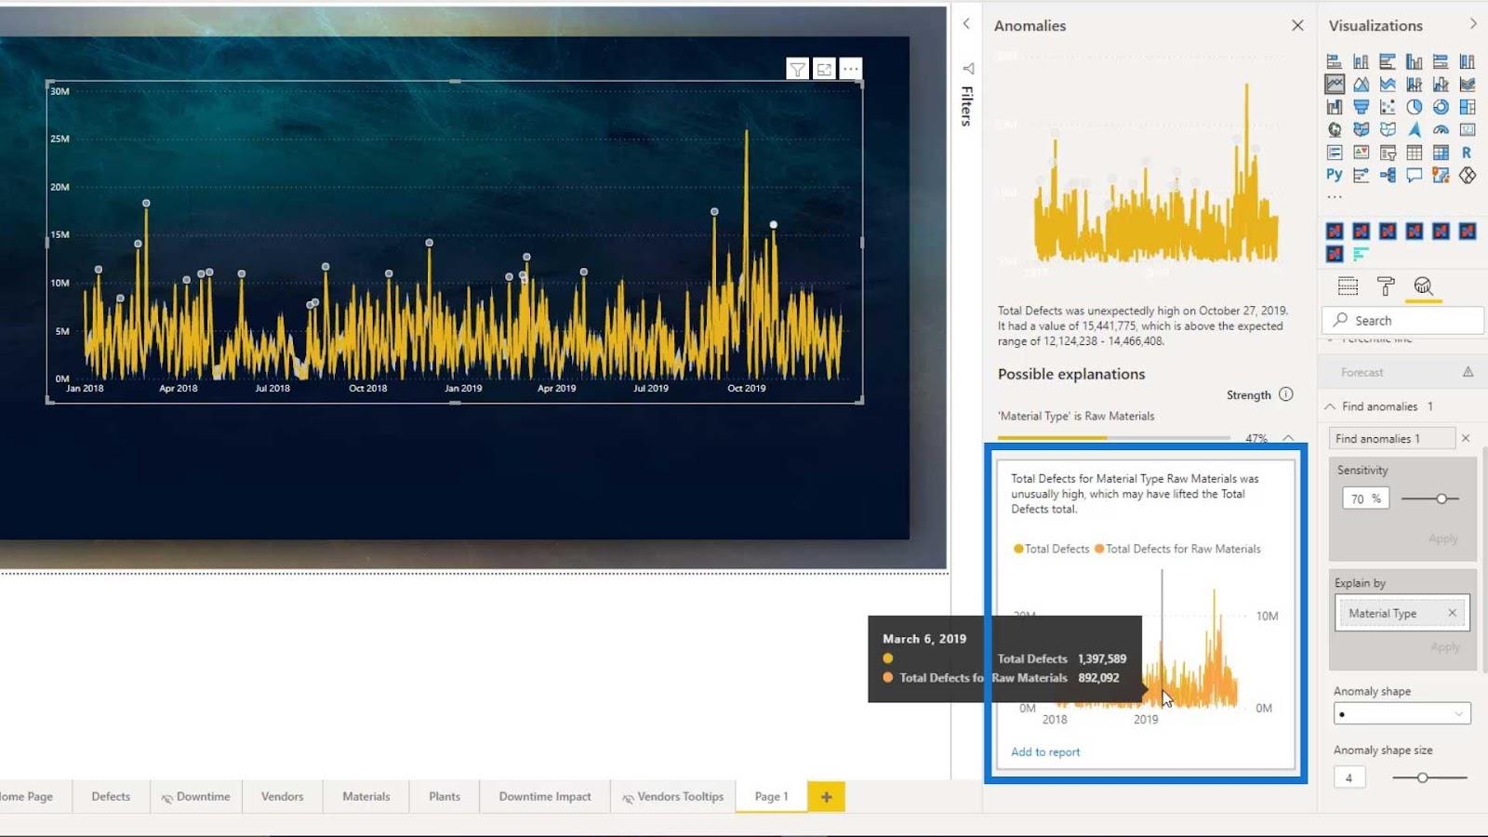
Task: Open the Vendors Tooltips page tab
Action: tap(672, 796)
